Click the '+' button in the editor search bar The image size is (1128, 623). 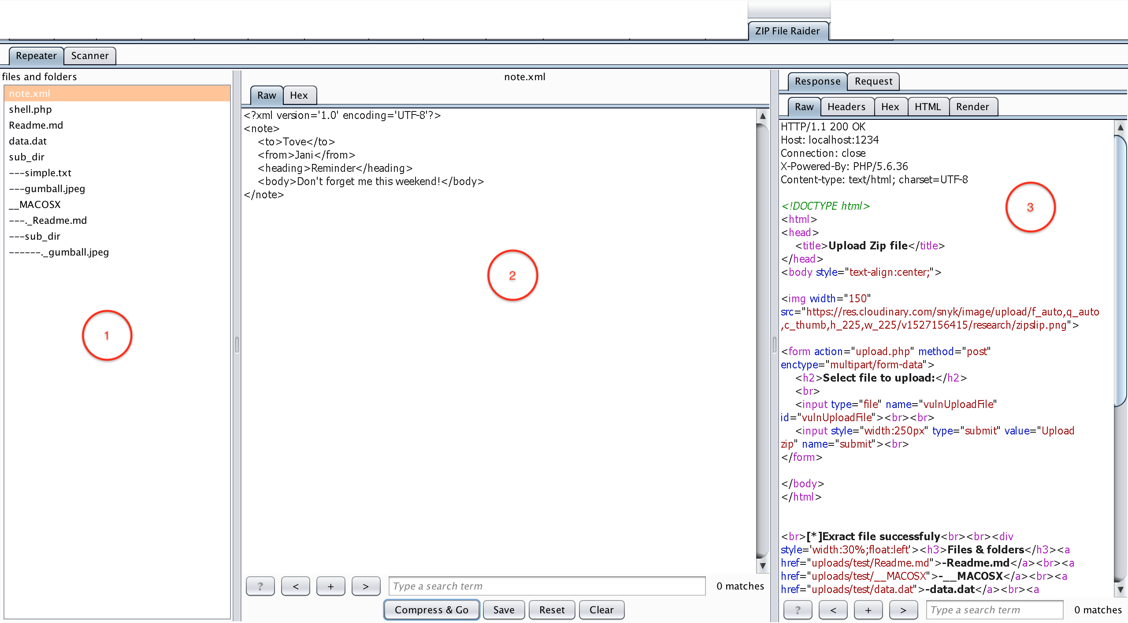[x=330, y=586]
